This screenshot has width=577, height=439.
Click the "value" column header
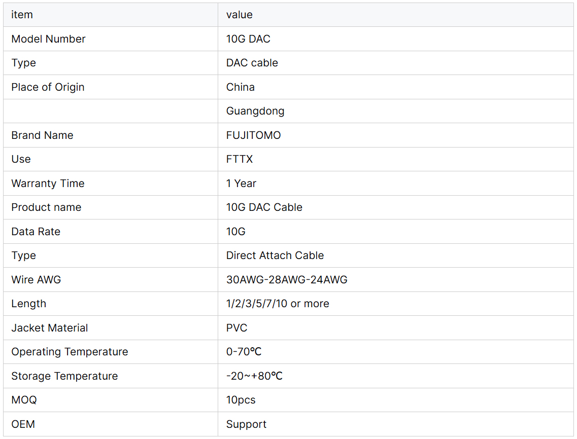tap(240, 15)
